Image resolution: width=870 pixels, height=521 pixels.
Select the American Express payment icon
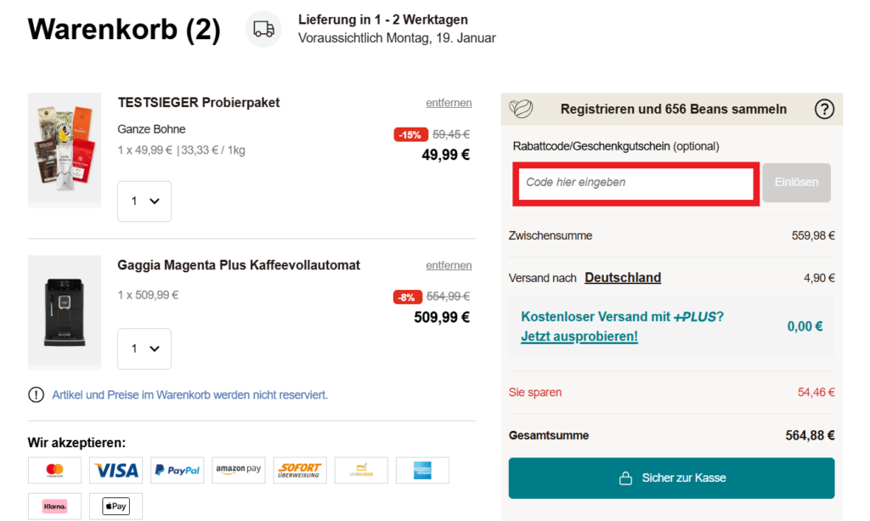(422, 470)
